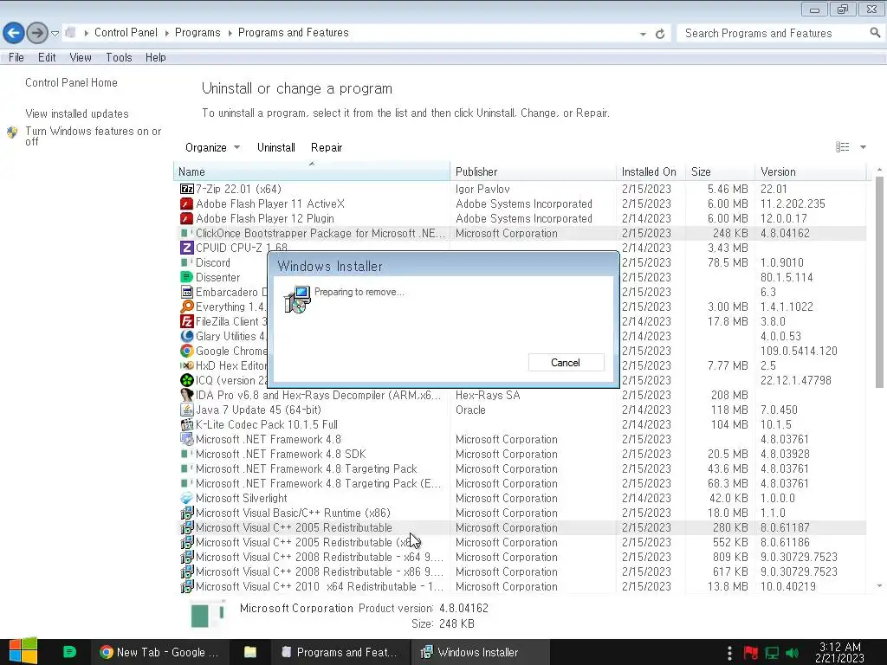Open the View menu
The image size is (887, 665).
pyautogui.click(x=81, y=57)
